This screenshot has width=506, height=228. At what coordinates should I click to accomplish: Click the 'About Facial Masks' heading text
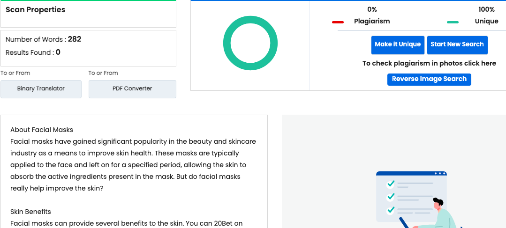[42, 130]
